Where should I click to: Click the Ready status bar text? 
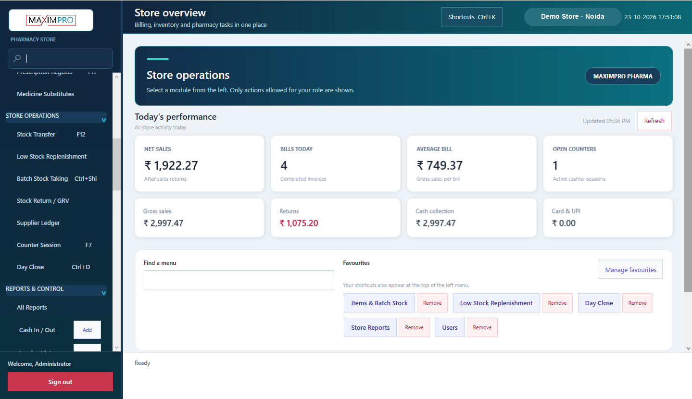(x=142, y=363)
